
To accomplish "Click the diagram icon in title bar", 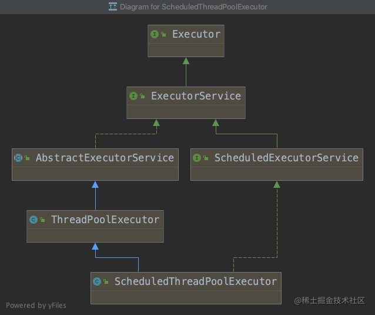I will click(113, 6).
